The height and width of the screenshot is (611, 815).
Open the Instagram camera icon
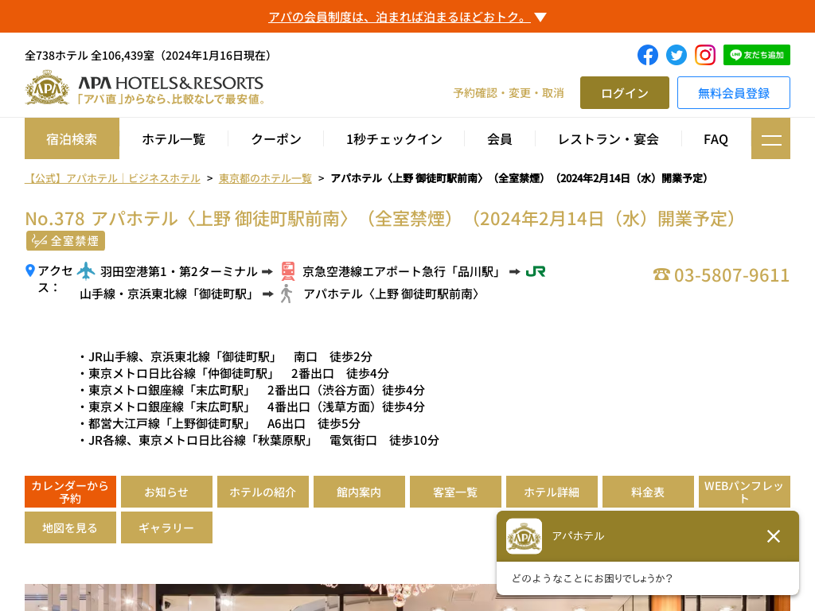click(705, 55)
